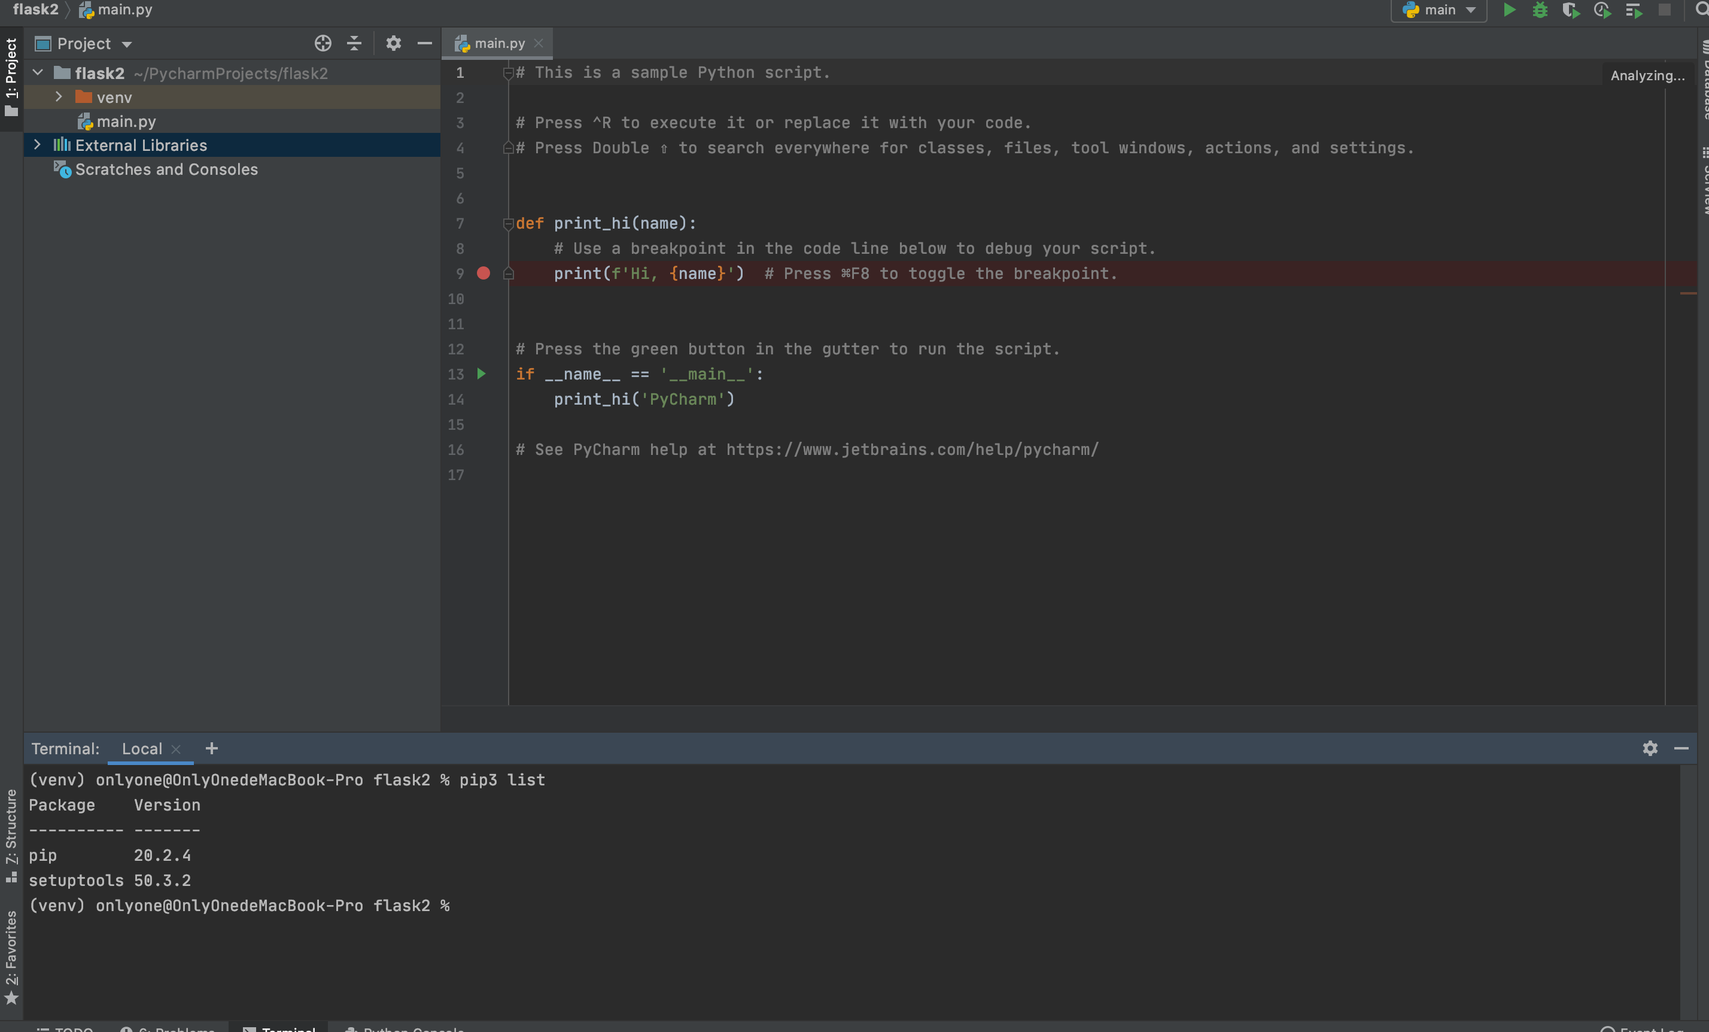The image size is (1709, 1032).
Task: Select the main.py editor tab
Action: 497,43
